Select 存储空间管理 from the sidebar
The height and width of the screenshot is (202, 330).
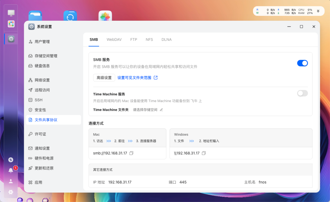(x=46, y=56)
